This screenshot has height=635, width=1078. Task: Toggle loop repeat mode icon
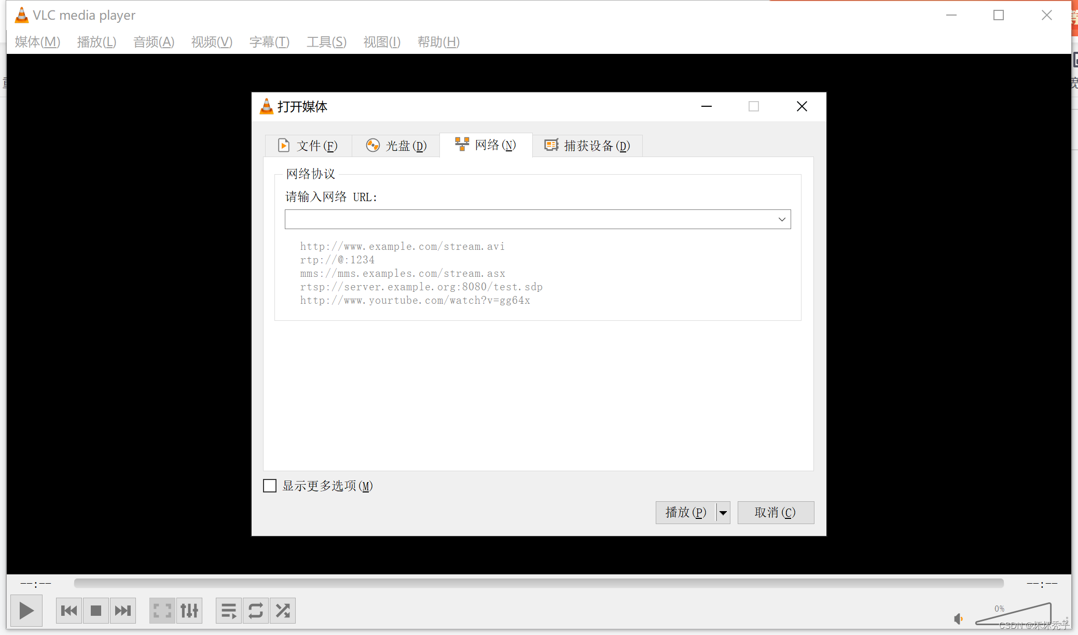click(256, 611)
